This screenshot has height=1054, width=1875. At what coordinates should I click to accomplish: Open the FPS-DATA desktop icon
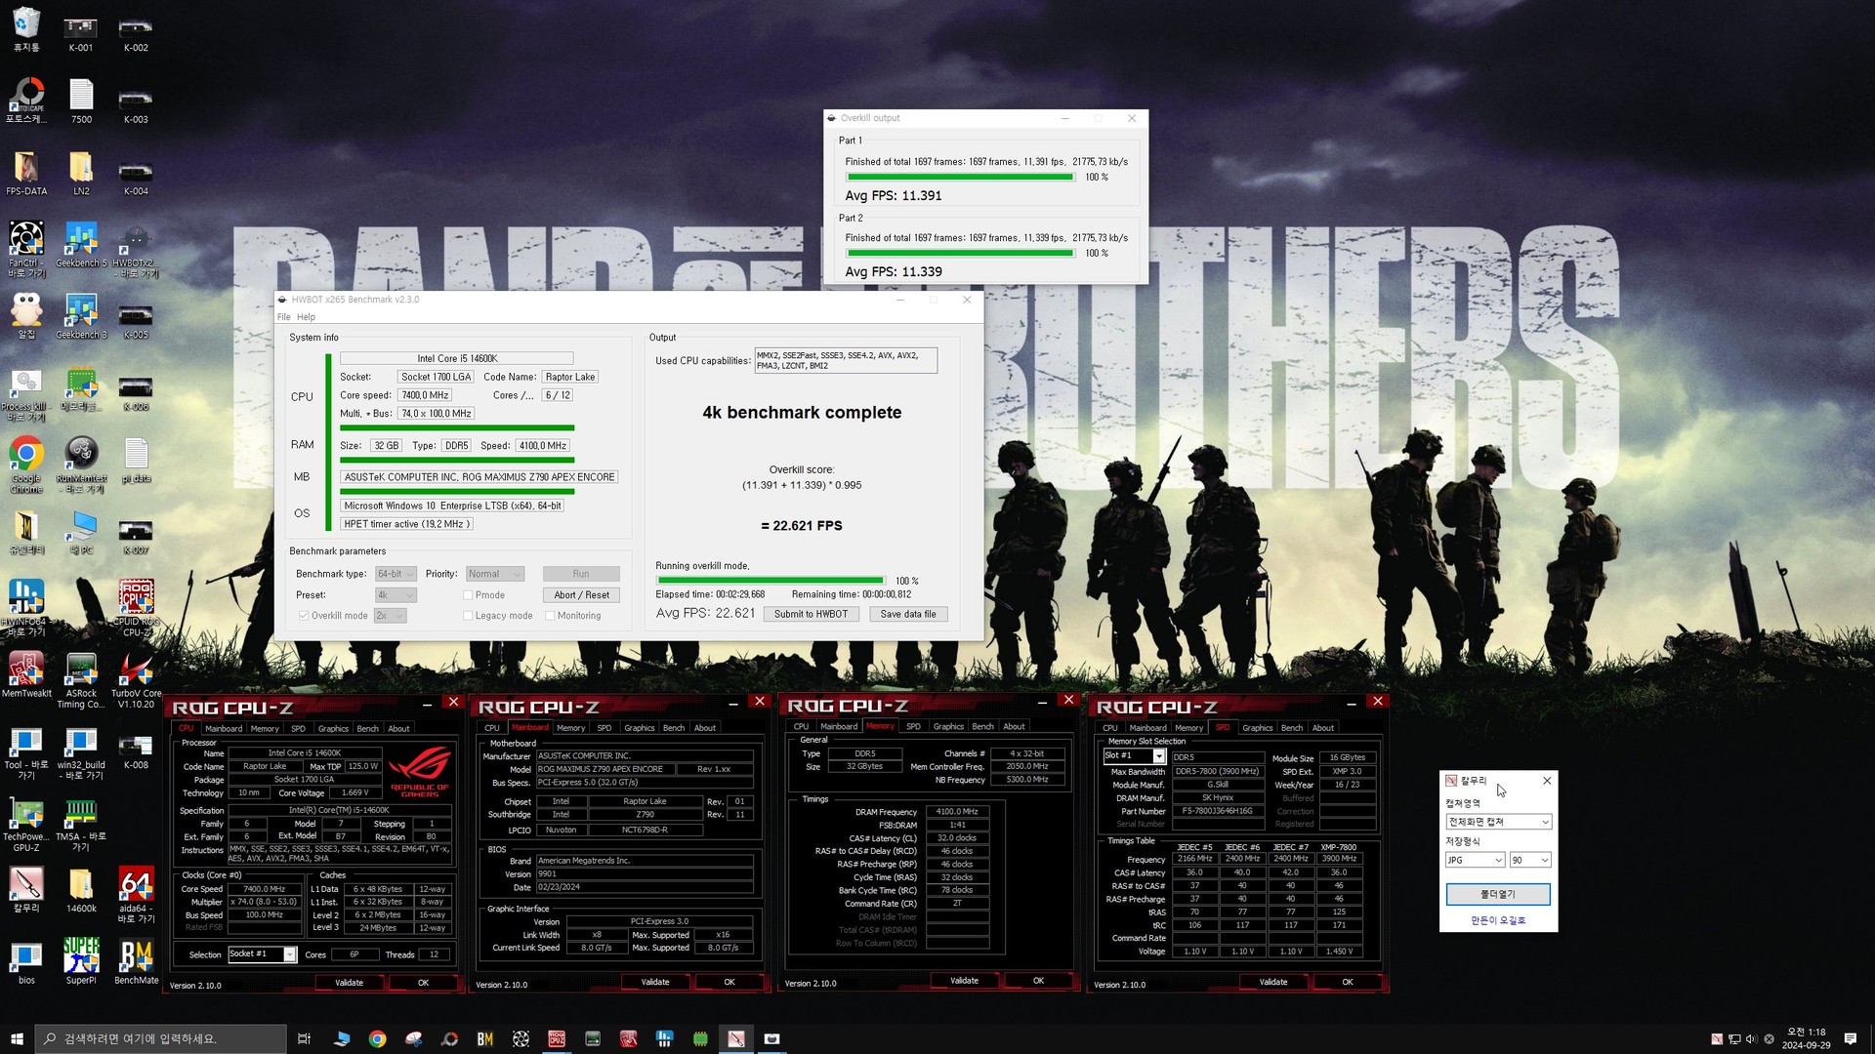[x=26, y=173]
